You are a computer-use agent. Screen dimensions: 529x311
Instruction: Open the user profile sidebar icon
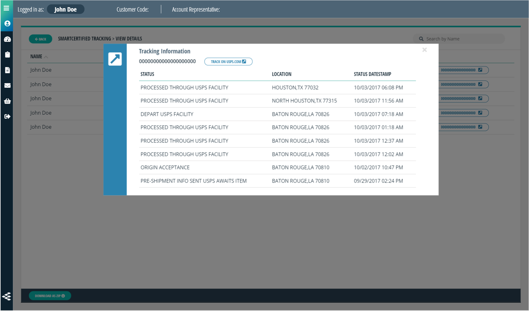point(8,23)
